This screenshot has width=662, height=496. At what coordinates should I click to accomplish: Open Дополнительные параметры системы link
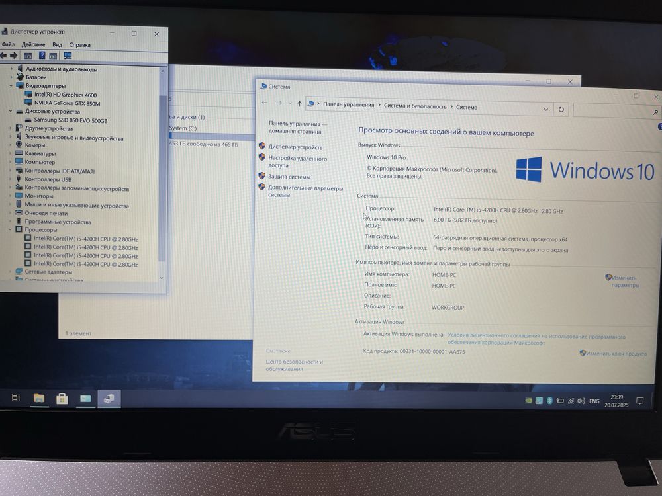pos(306,191)
